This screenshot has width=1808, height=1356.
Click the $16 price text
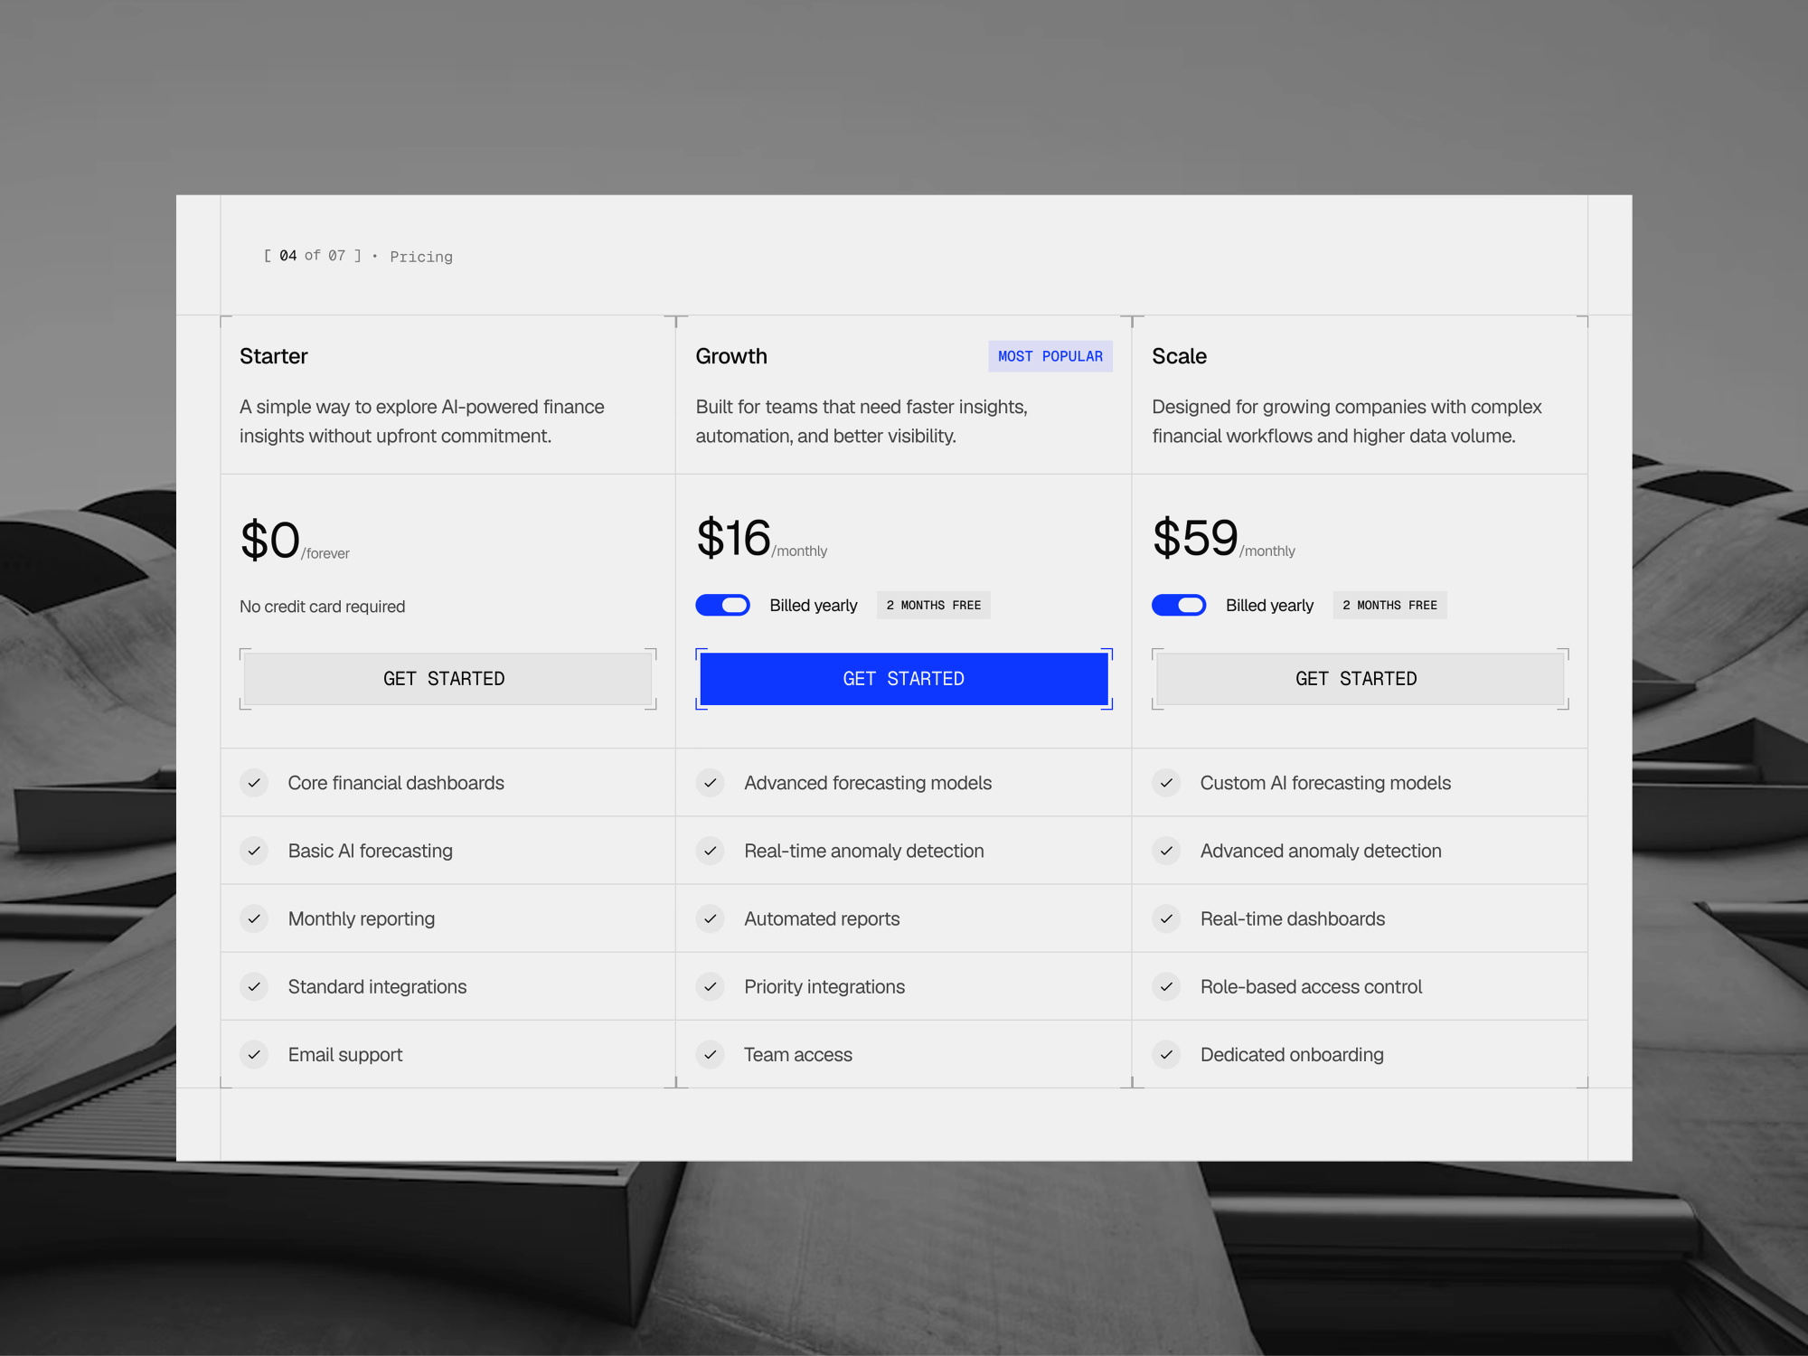[733, 538]
